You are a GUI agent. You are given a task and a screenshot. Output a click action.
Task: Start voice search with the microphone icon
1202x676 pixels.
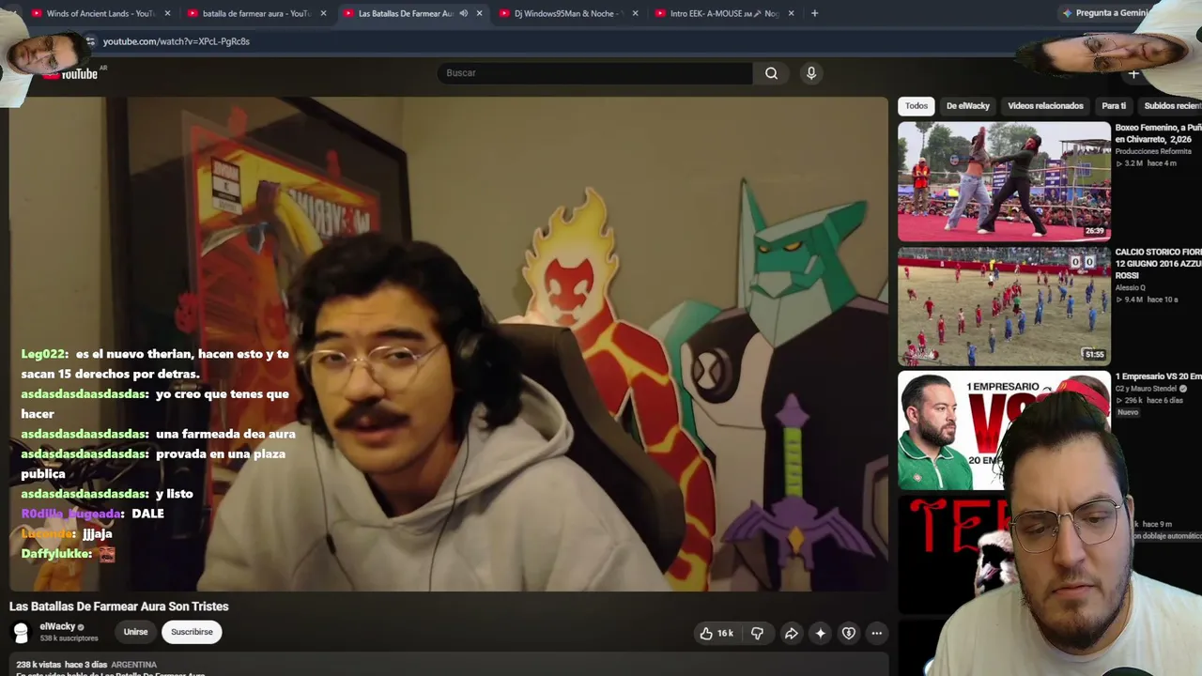[811, 73]
